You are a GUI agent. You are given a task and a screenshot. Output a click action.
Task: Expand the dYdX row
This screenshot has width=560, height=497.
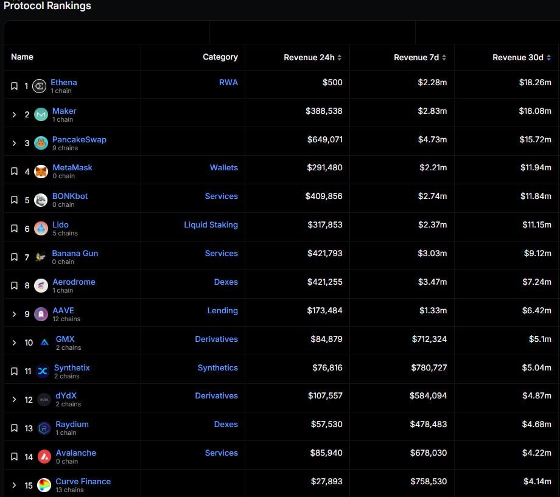(x=14, y=400)
